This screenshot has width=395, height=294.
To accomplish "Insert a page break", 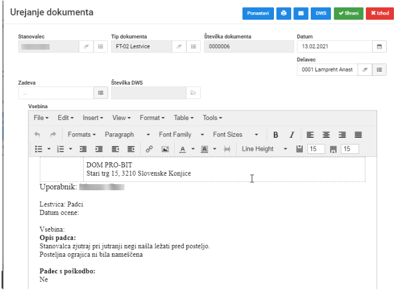I will pyautogui.click(x=227, y=149).
